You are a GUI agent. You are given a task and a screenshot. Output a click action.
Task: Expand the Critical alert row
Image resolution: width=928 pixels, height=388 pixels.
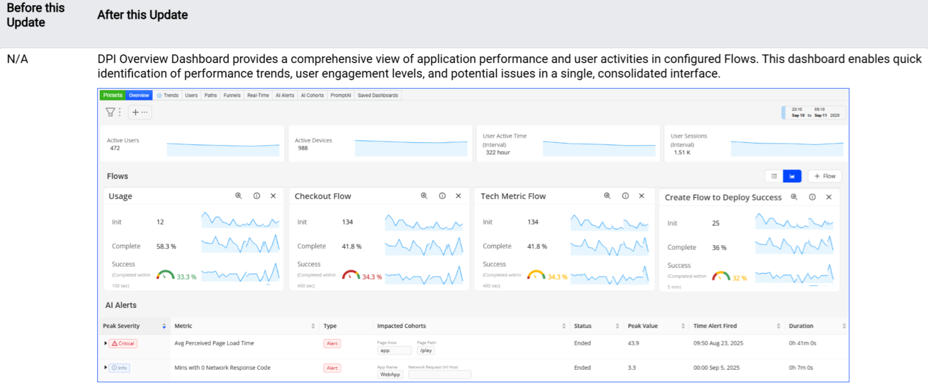[x=106, y=343]
